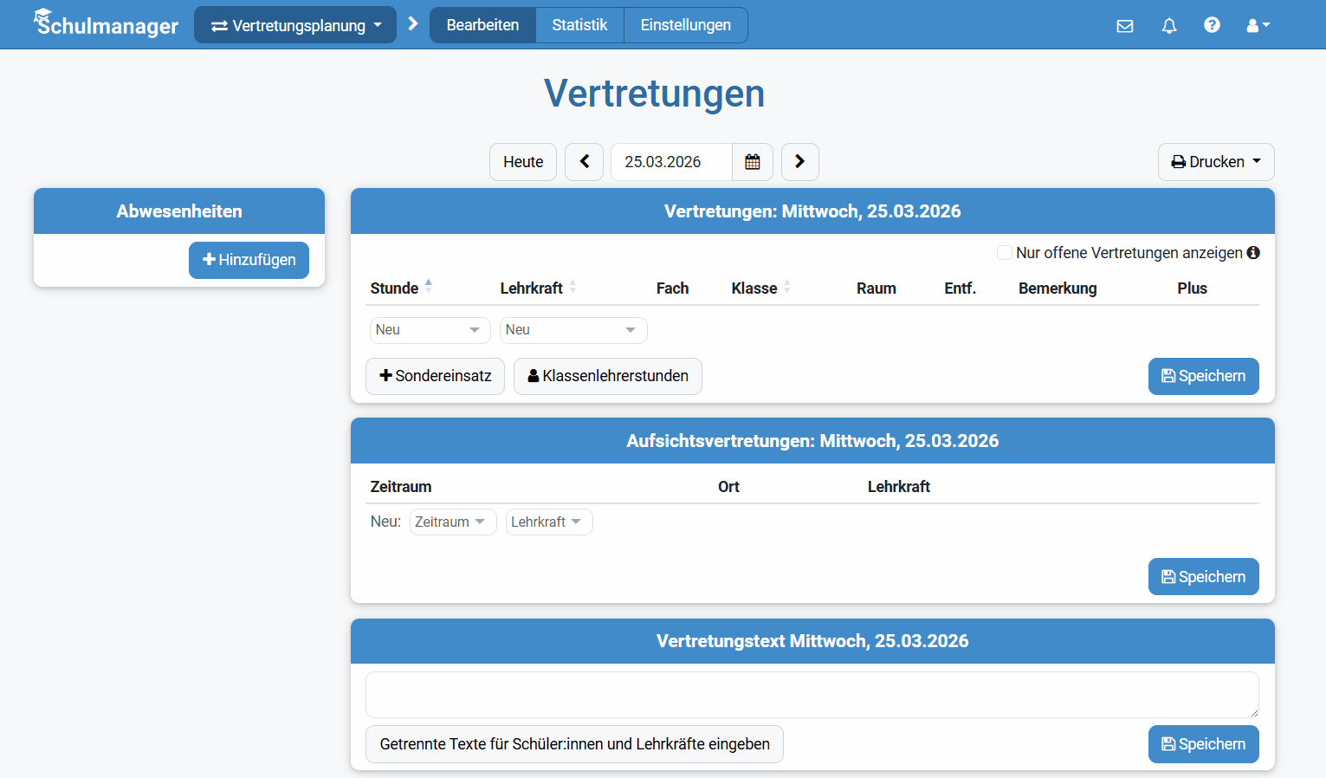The width and height of the screenshot is (1326, 778).
Task: Click into the Vertretungstext text area
Action: pos(812,694)
